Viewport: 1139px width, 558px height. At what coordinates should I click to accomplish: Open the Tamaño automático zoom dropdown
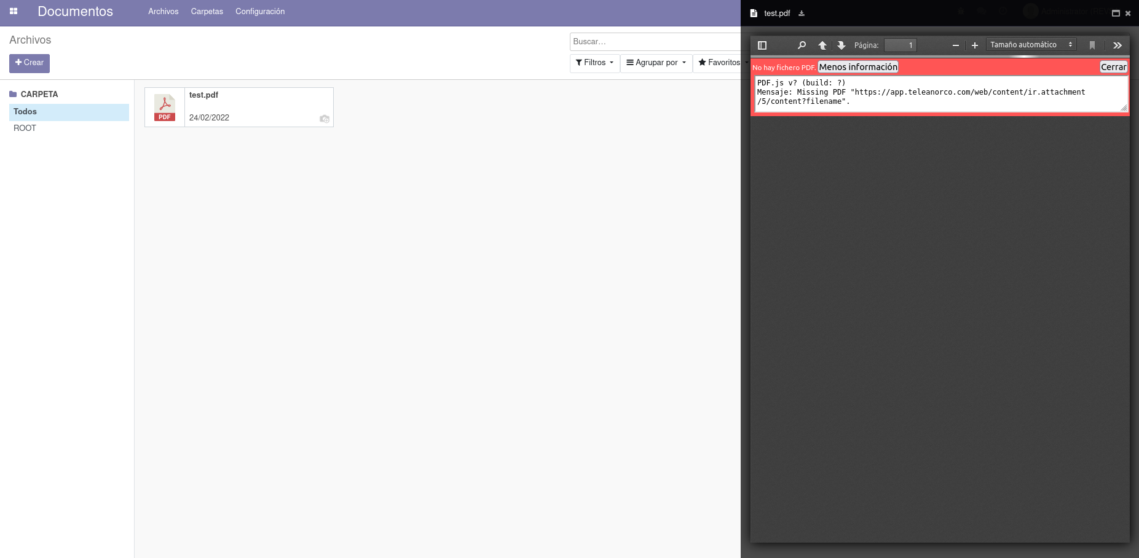[x=1031, y=44]
